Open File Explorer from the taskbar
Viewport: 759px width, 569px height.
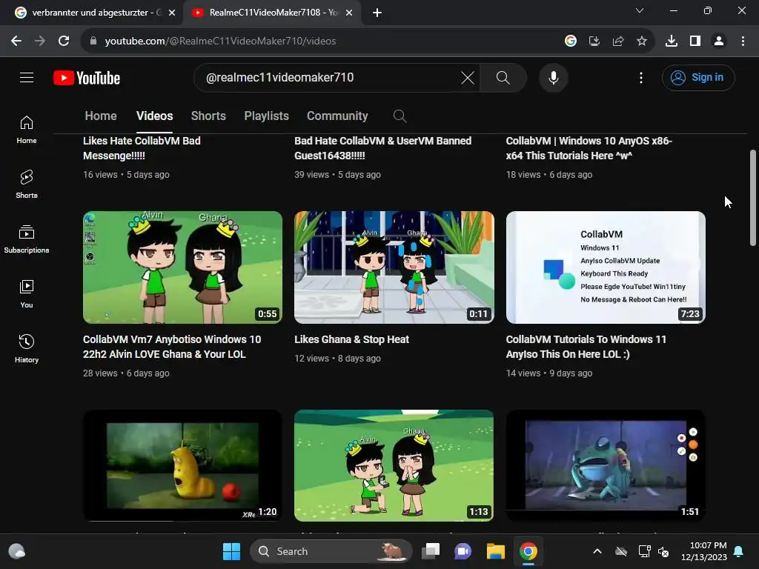tap(496, 551)
